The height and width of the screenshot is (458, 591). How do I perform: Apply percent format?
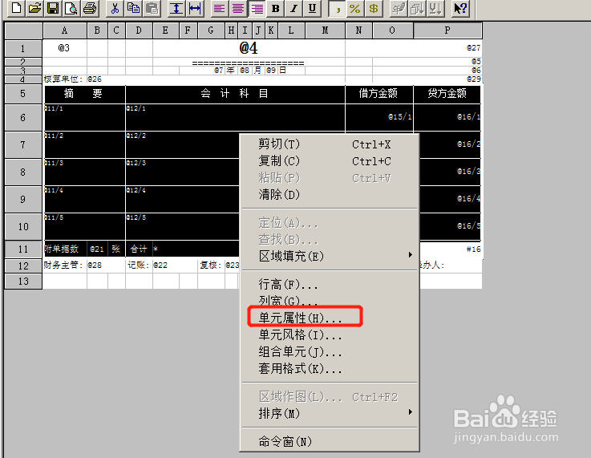point(355,8)
